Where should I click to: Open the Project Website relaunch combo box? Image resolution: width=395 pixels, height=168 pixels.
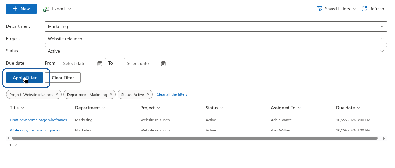[x=216, y=39]
